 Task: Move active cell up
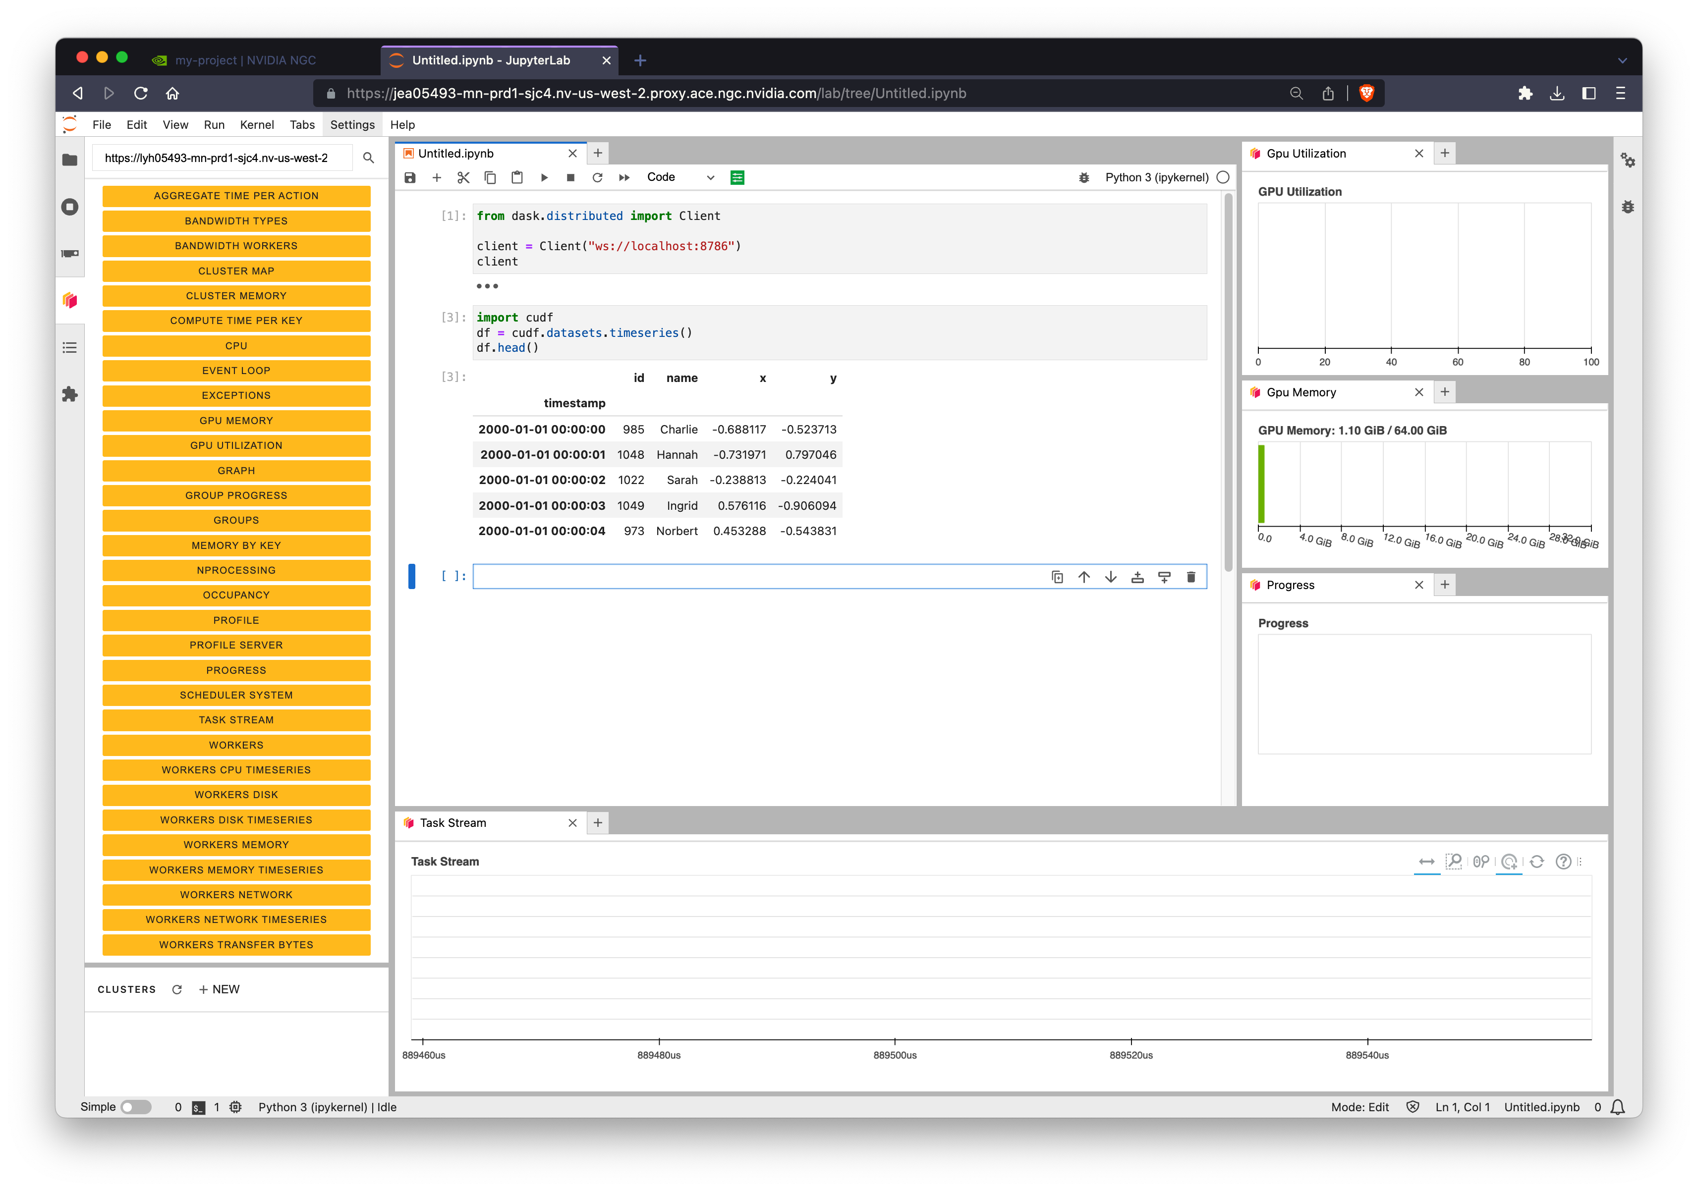(x=1084, y=577)
